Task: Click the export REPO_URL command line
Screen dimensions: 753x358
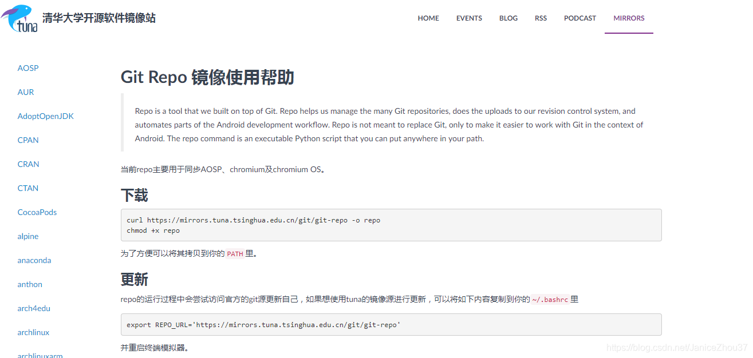Action: pyautogui.click(x=263, y=324)
